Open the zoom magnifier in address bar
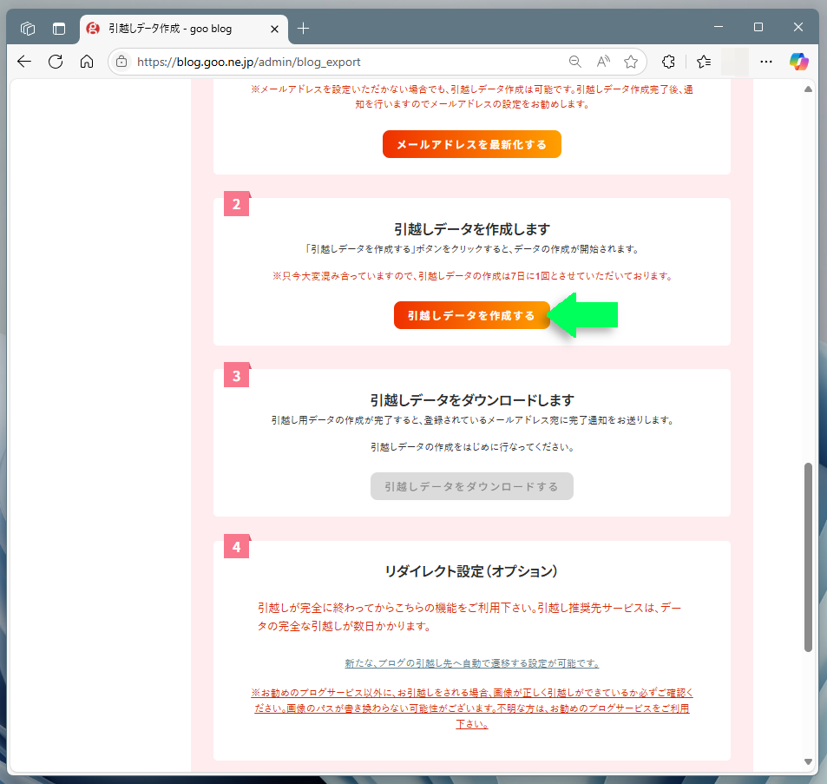This screenshot has height=784, width=827. (x=574, y=62)
